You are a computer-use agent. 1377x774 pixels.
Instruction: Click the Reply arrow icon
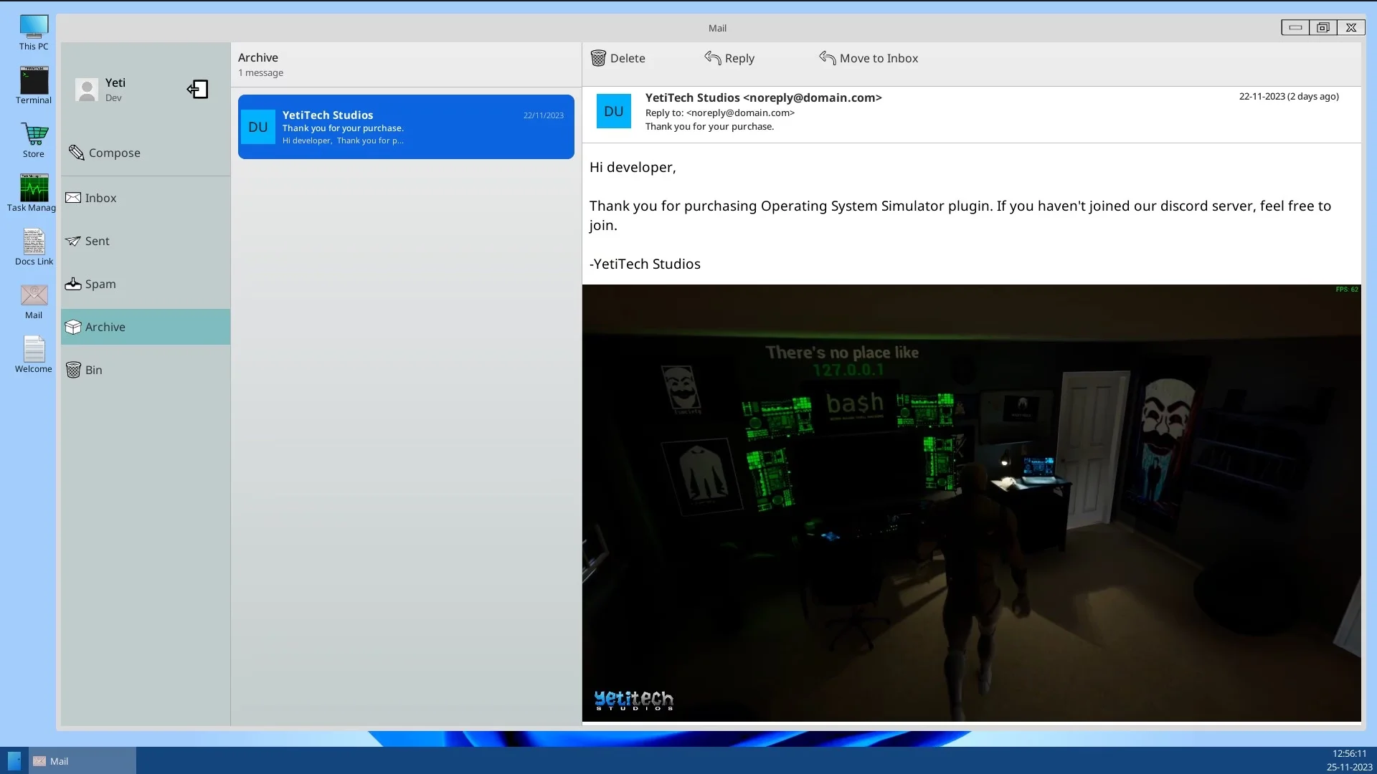pos(712,58)
